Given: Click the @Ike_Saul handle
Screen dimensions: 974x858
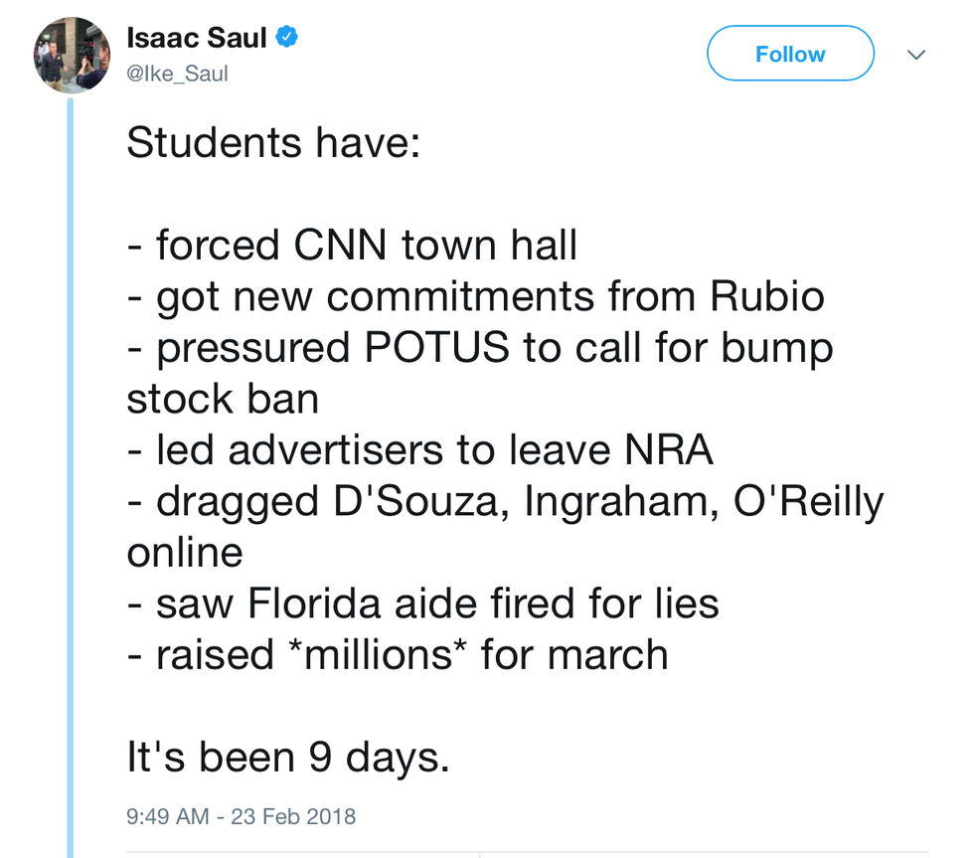Looking at the screenshot, I should click(177, 74).
